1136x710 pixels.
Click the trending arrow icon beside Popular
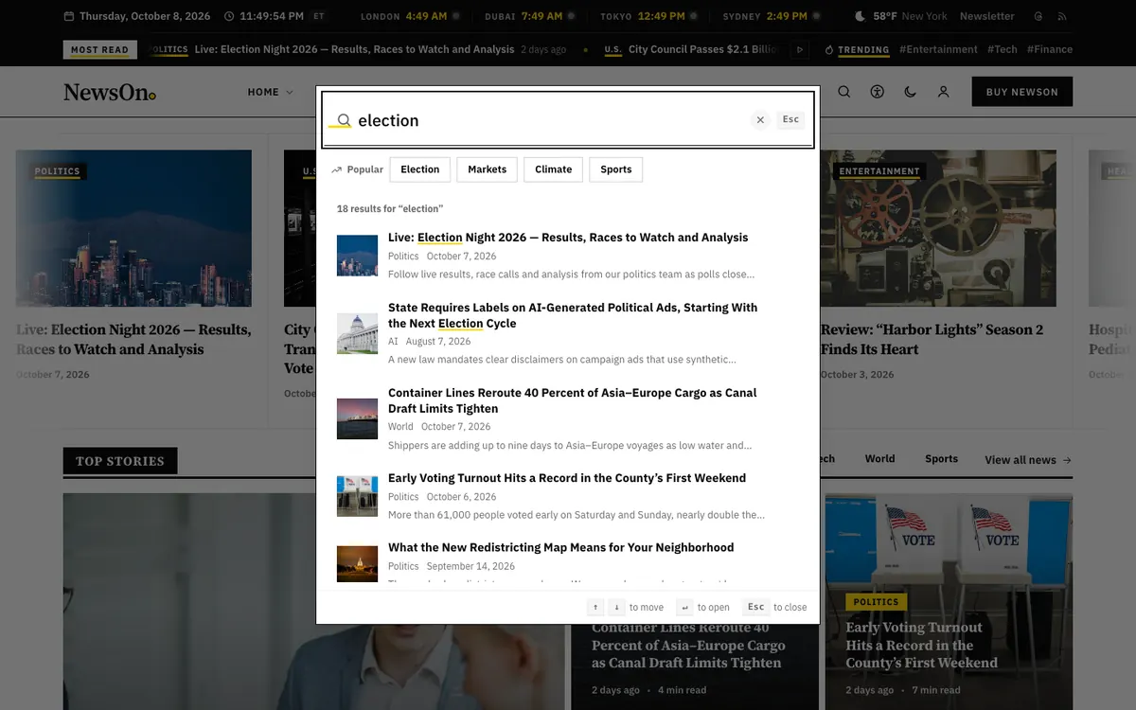tap(336, 170)
